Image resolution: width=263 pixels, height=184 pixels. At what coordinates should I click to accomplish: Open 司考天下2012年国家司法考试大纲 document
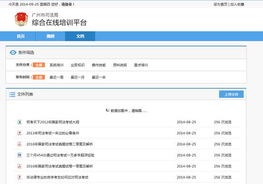click(x=53, y=122)
